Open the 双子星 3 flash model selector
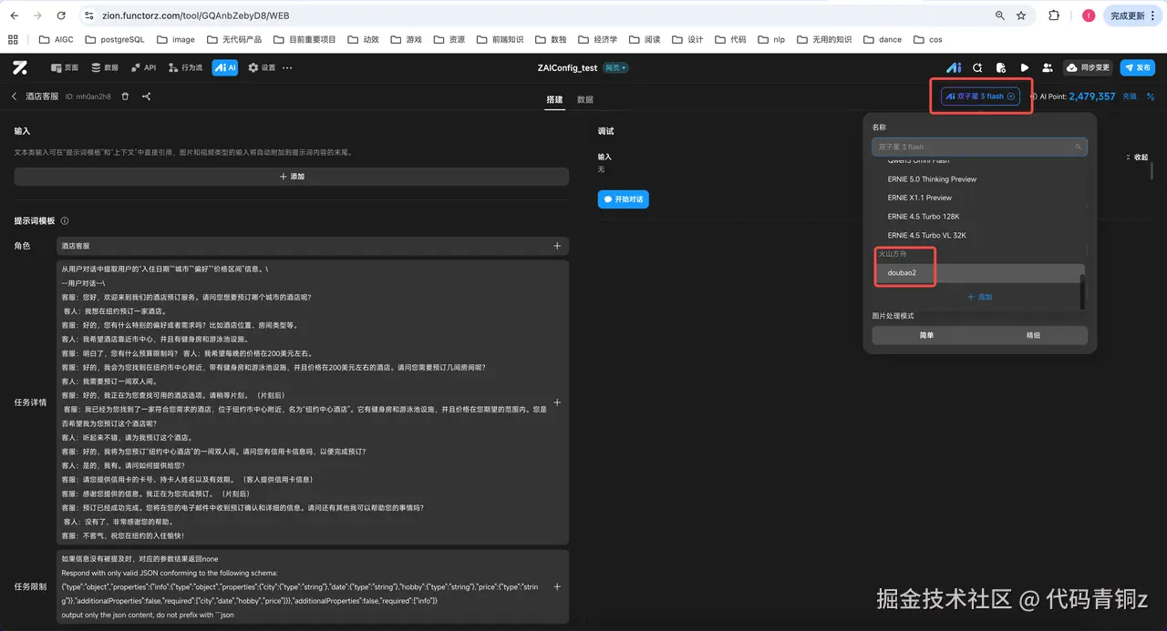Viewport: 1167px width, 631px height. [980, 96]
